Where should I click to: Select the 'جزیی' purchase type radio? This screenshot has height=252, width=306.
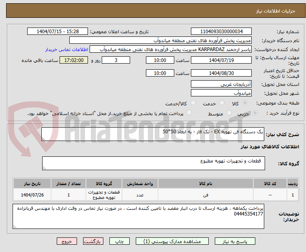255,113
